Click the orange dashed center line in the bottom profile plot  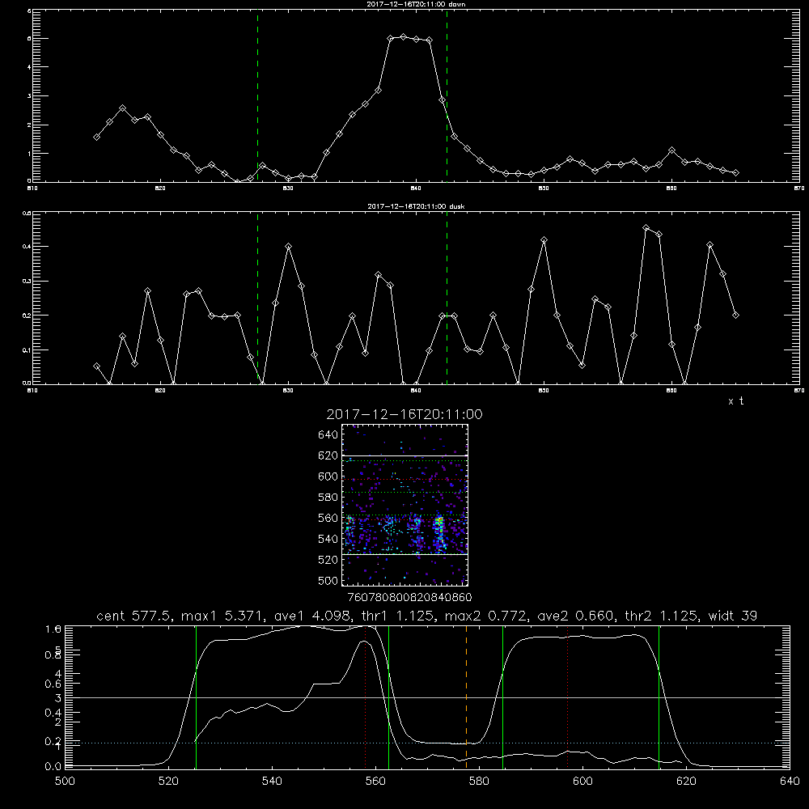(x=467, y=697)
